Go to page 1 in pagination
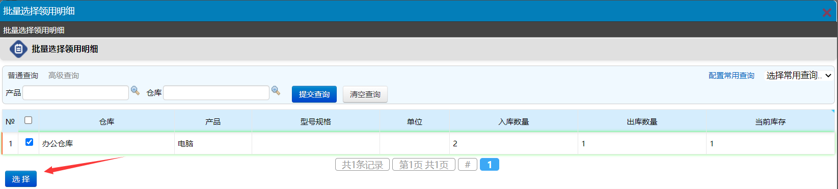The height and width of the screenshot is (189, 838). pos(490,165)
